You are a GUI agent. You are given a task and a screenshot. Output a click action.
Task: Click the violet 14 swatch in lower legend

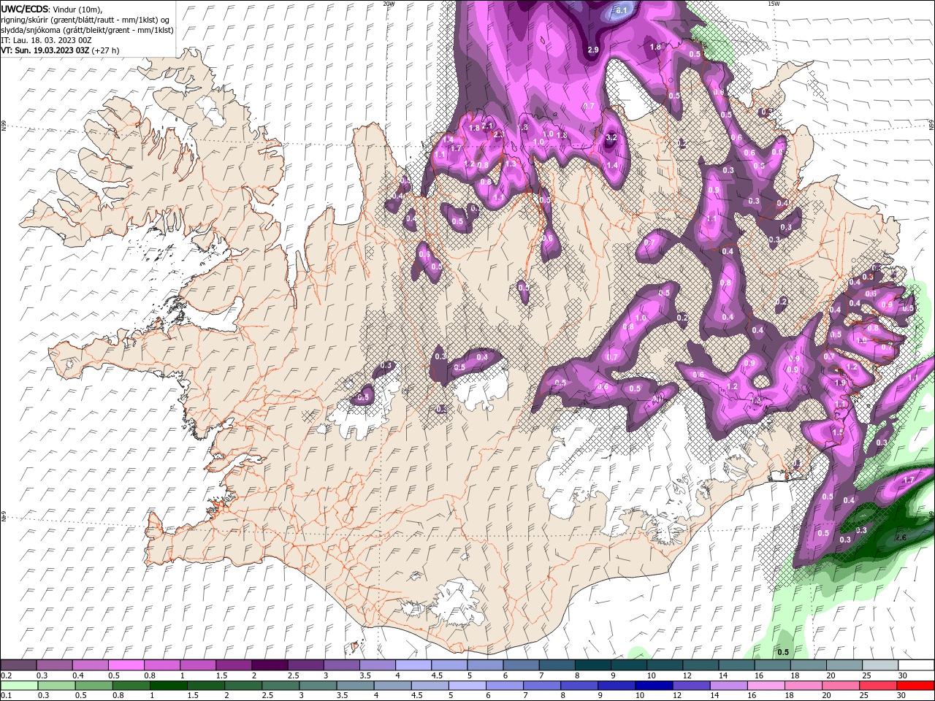pos(729,686)
